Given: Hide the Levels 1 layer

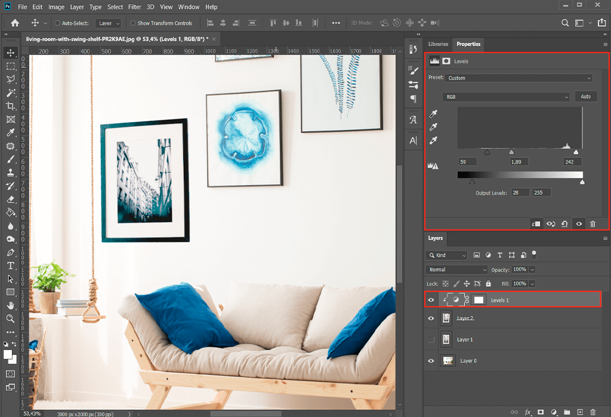Looking at the screenshot, I should (431, 300).
